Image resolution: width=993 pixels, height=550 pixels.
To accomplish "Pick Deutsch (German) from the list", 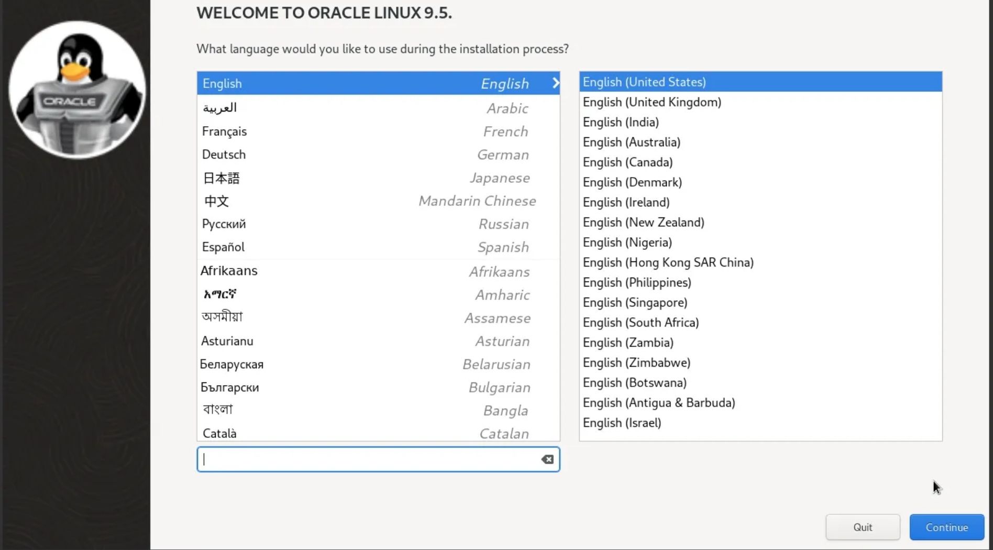I will point(378,155).
